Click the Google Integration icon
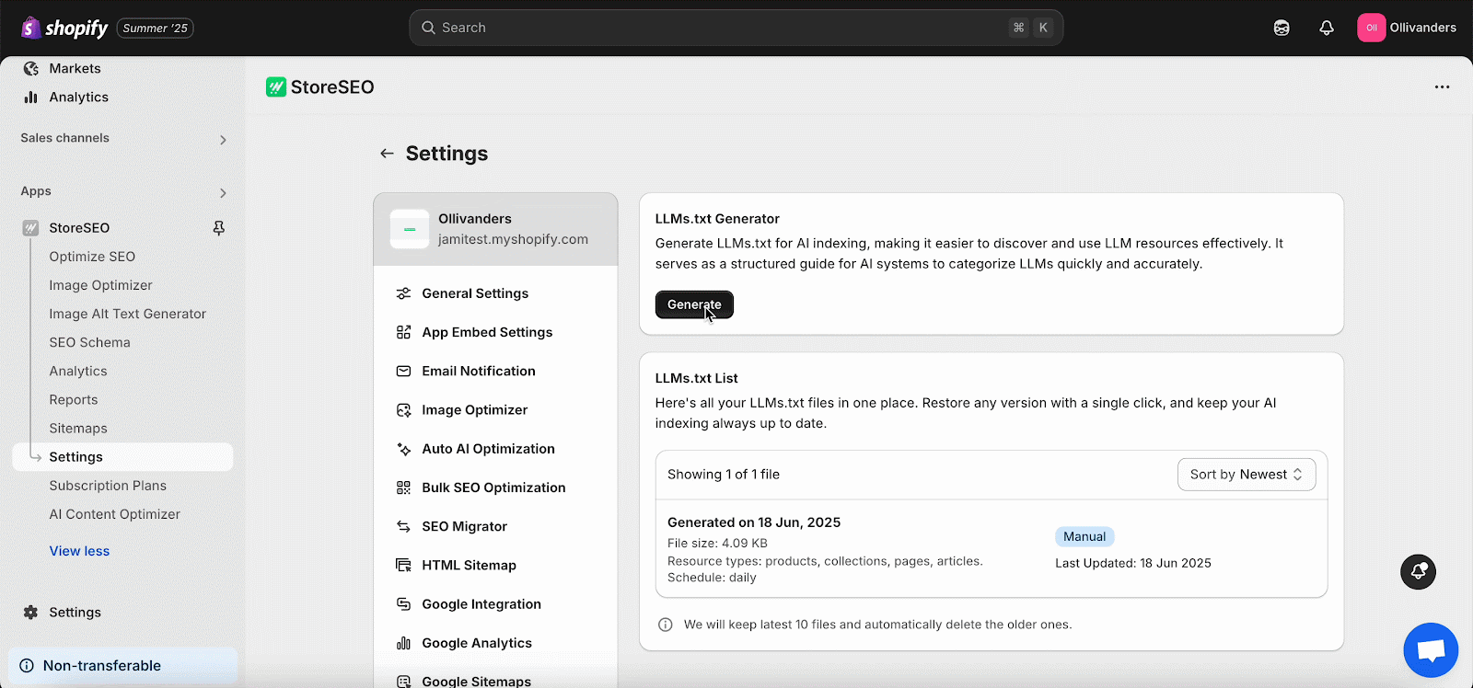 point(403,603)
